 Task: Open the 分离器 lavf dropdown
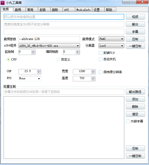(x=111, y=46)
